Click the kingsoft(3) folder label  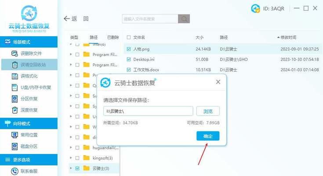[102, 158]
